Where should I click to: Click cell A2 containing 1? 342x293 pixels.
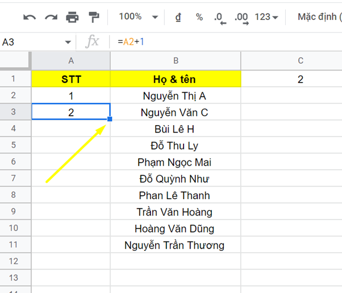71,96
